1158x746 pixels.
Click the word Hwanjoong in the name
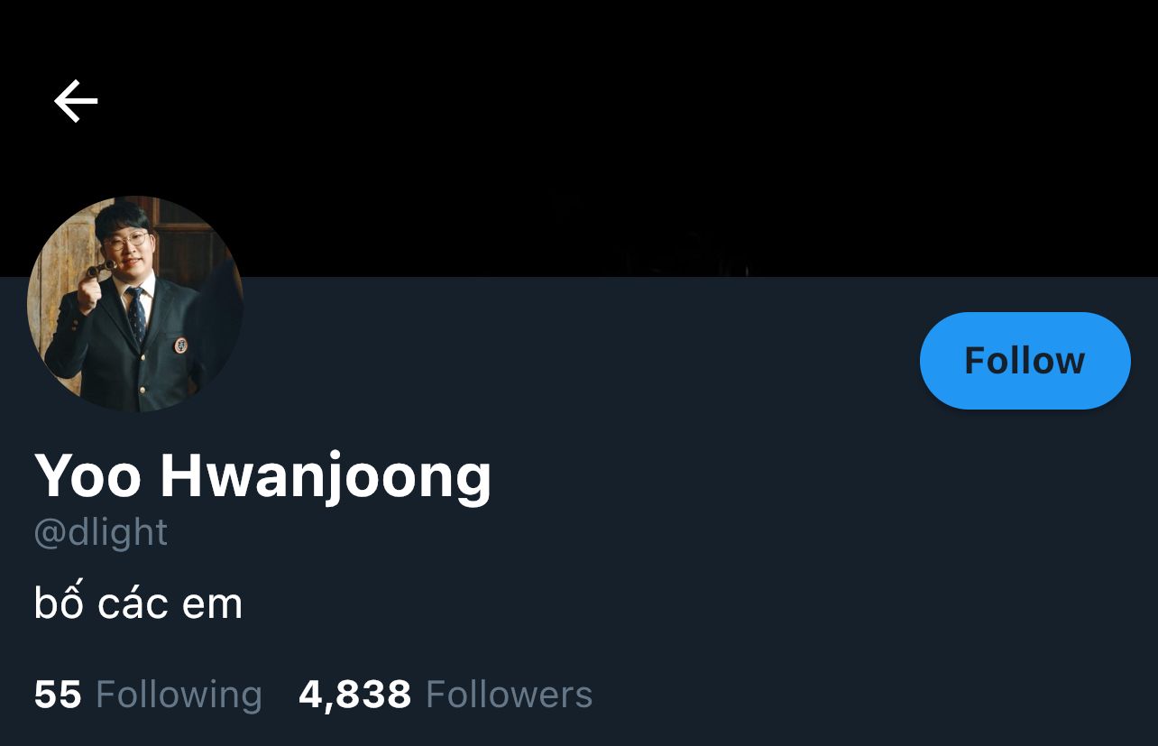[x=326, y=477]
